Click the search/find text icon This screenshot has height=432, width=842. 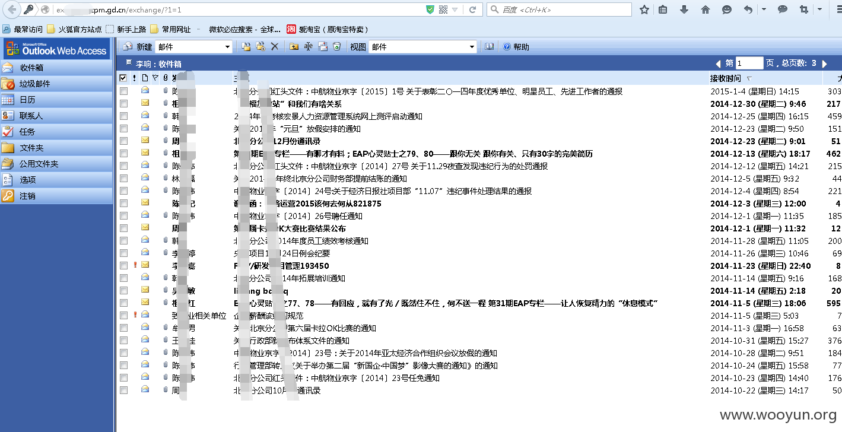pos(308,47)
